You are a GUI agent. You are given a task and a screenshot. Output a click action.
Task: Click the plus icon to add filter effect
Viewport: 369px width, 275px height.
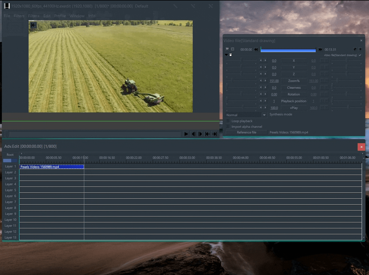360,49
